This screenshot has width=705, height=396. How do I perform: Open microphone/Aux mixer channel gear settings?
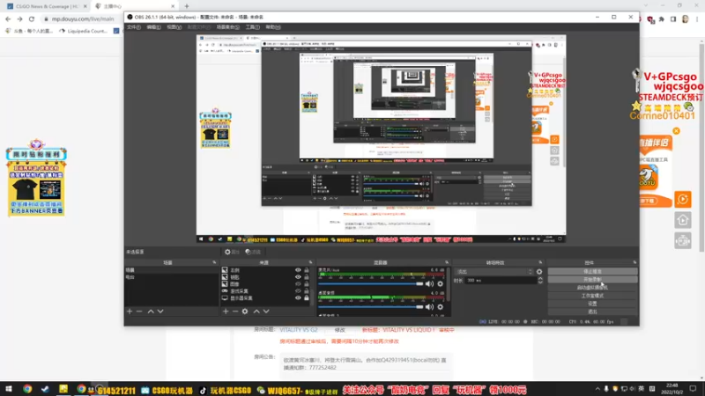click(440, 283)
